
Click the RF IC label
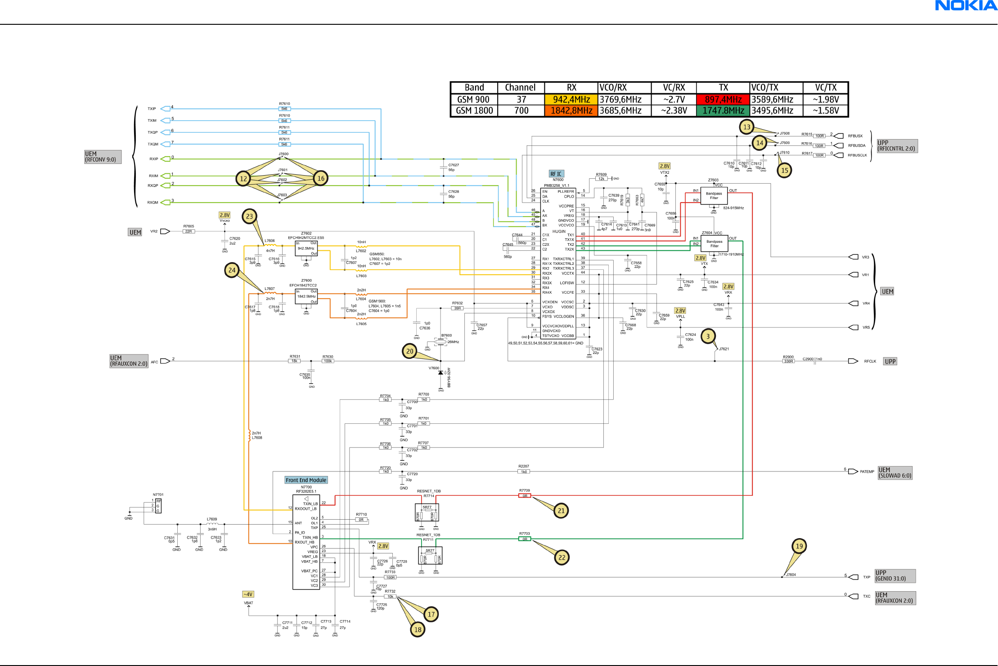pyautogui.click(x=556, y=174)
